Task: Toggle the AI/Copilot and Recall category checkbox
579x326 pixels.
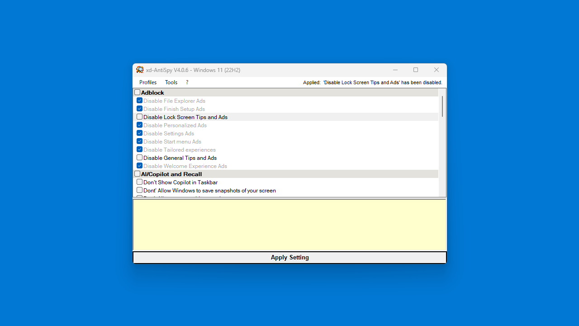Action: point(138,174)
